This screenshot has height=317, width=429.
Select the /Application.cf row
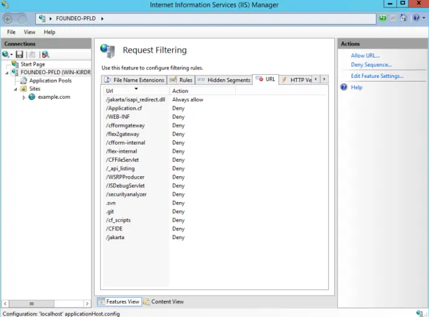[x=214, y=108]
